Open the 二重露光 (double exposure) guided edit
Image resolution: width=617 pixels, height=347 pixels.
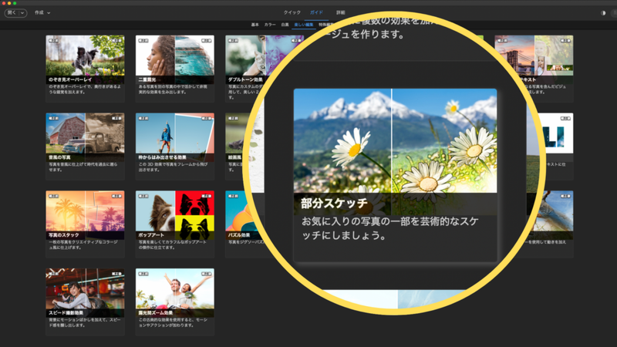point(175,69)
